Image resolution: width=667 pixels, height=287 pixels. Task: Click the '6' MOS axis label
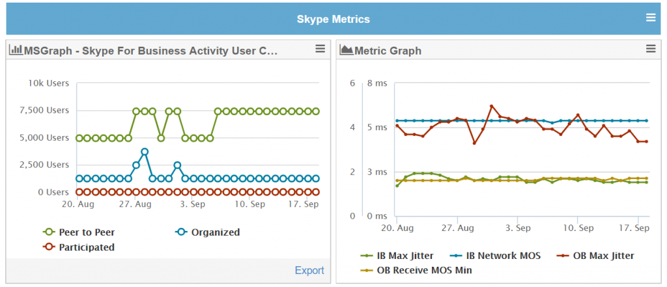[x=352, y=83]
